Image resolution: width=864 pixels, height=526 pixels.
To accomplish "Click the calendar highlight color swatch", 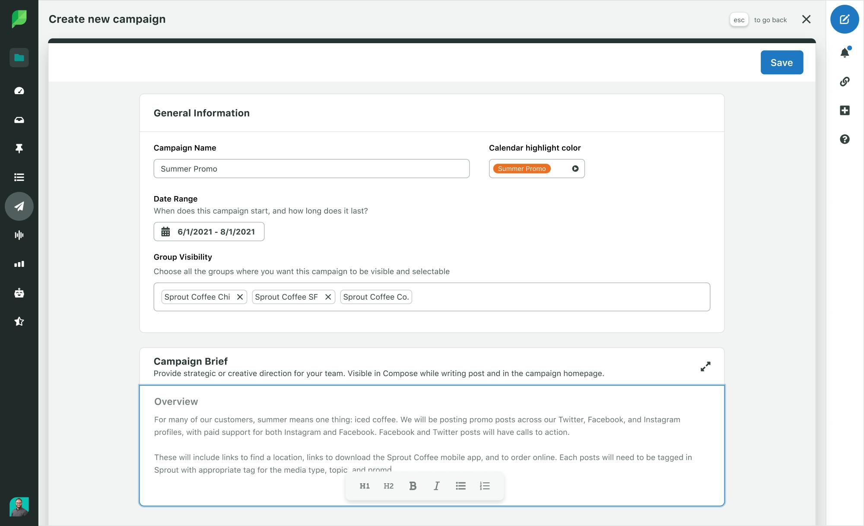I will 521,168.
